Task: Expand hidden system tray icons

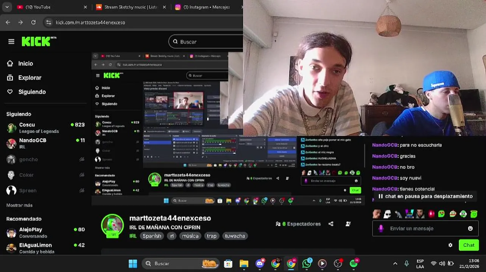Action: [x=395, y=263]
